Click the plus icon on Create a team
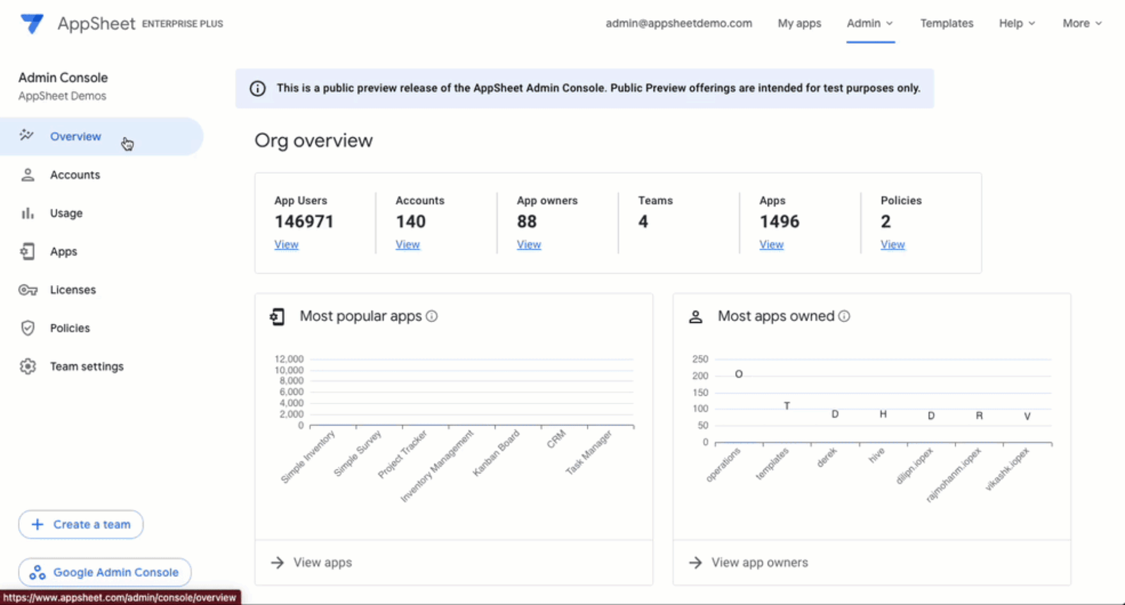Viewport: 1125px width, 605px height. 37,525
